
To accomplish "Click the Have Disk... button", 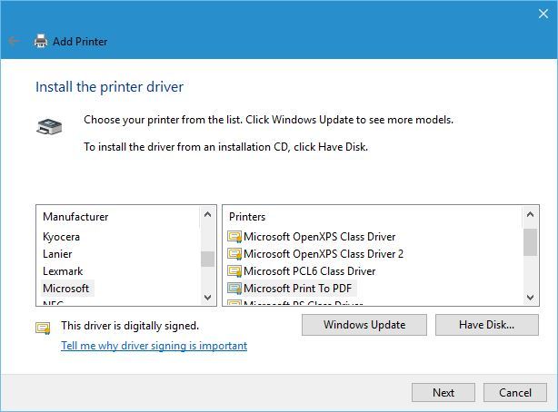I will pyautogui.click(x=487, y=325).
